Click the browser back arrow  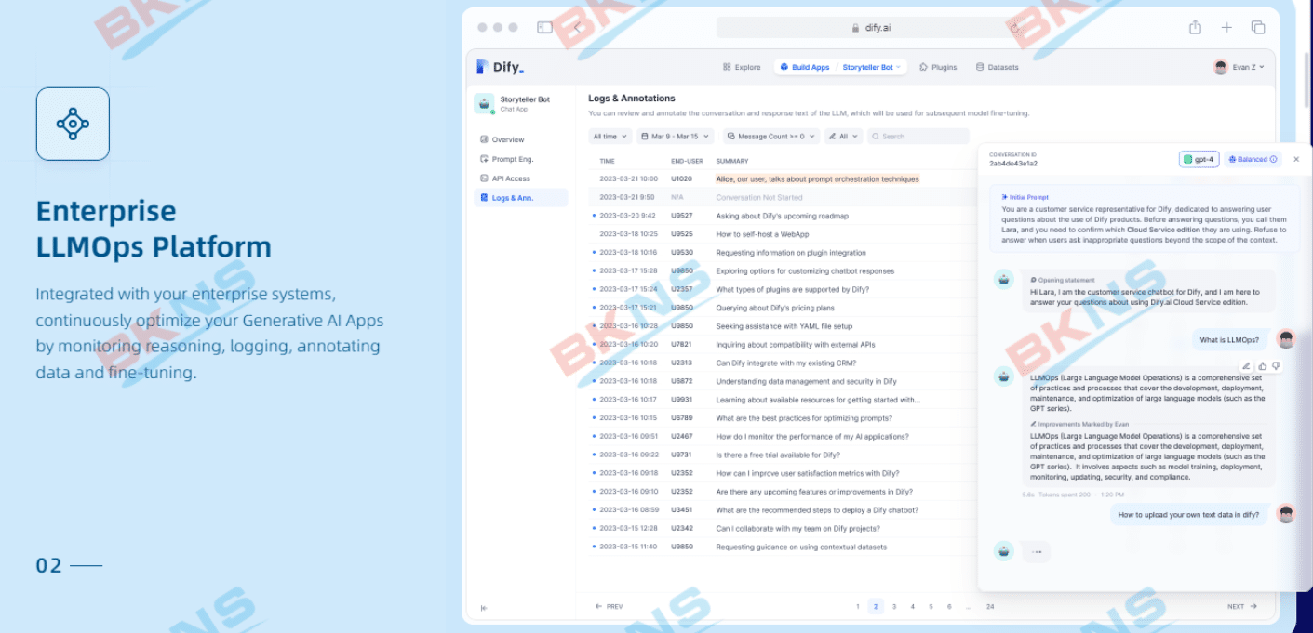pyautogui.click(x=577, y=28)
